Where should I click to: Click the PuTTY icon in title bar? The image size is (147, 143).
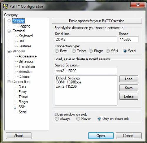5,6
